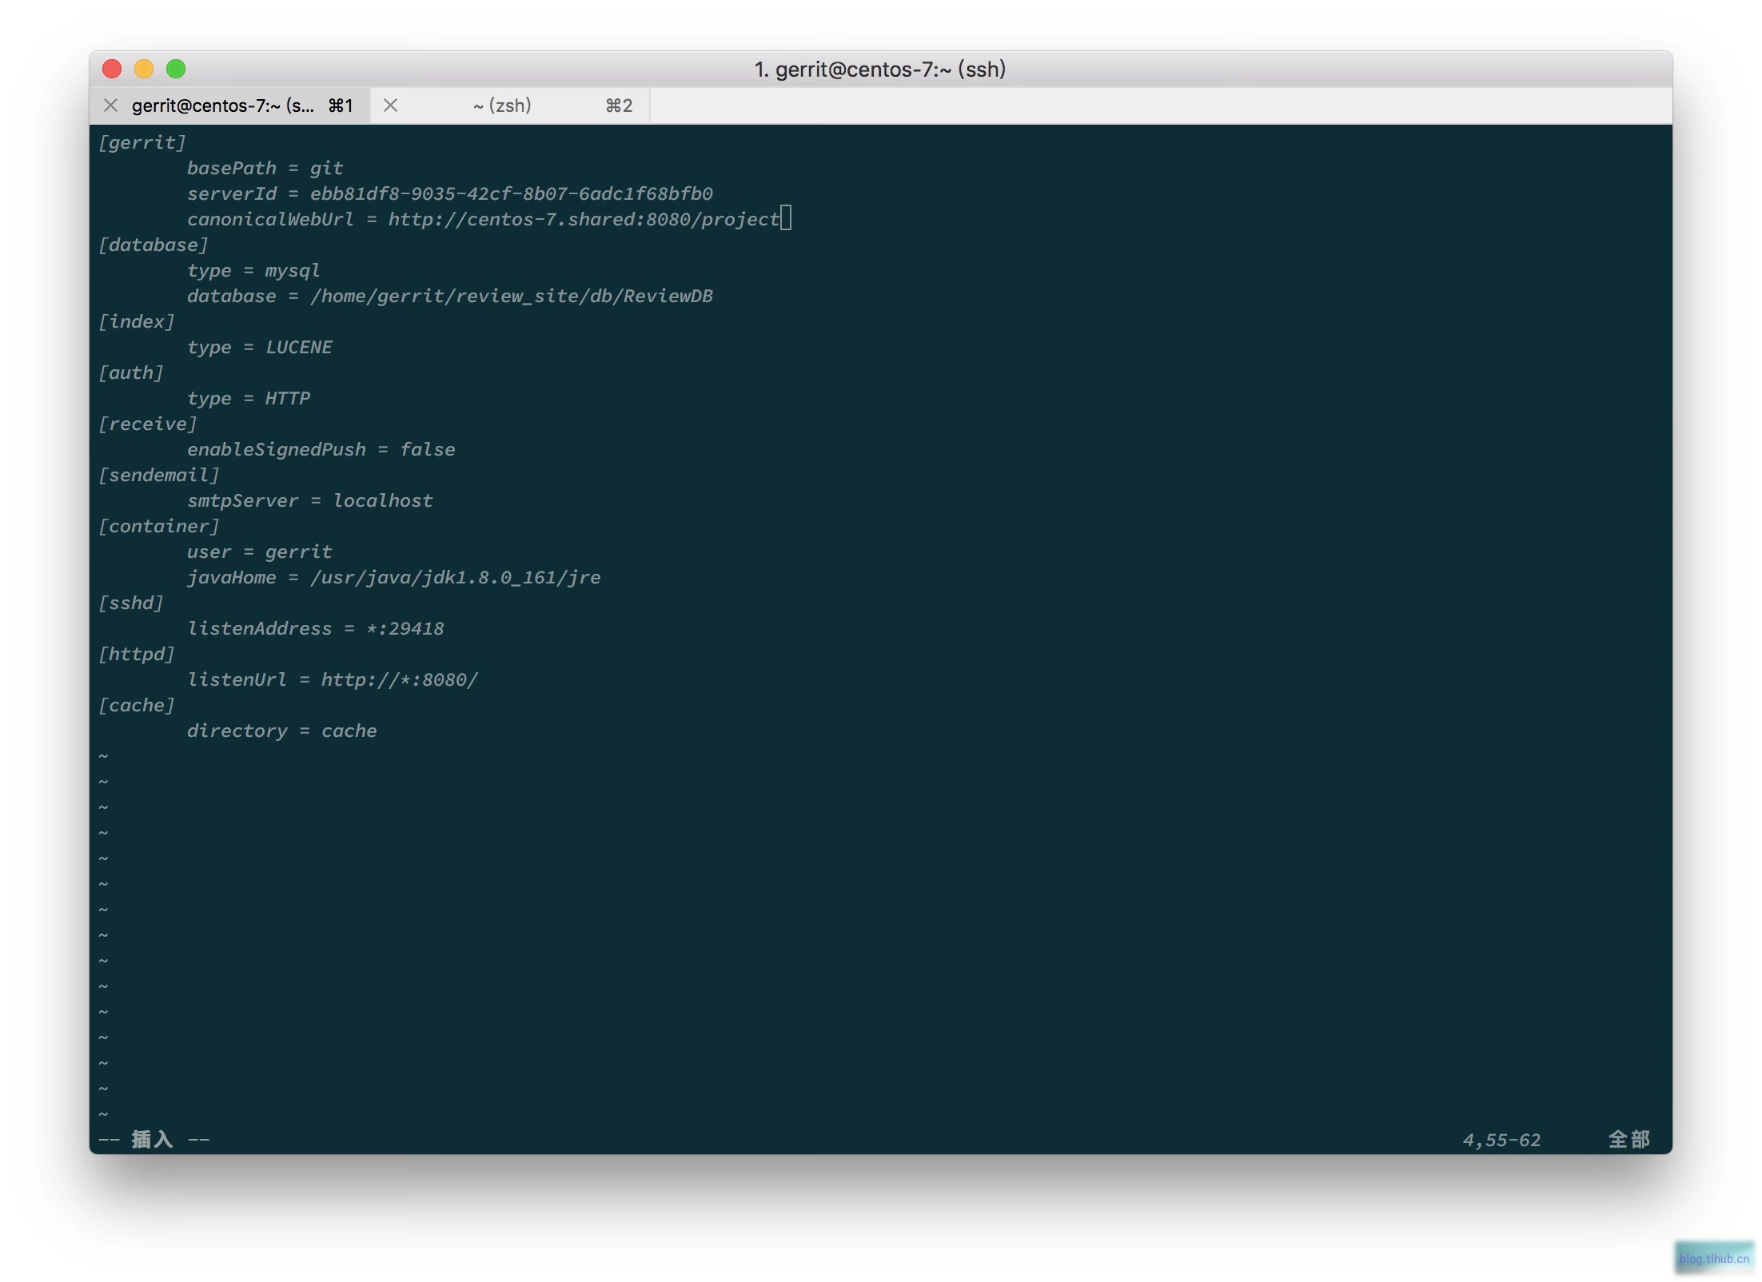
Task: Click smtpServer = localhost line
Action: tap(310, 501)
